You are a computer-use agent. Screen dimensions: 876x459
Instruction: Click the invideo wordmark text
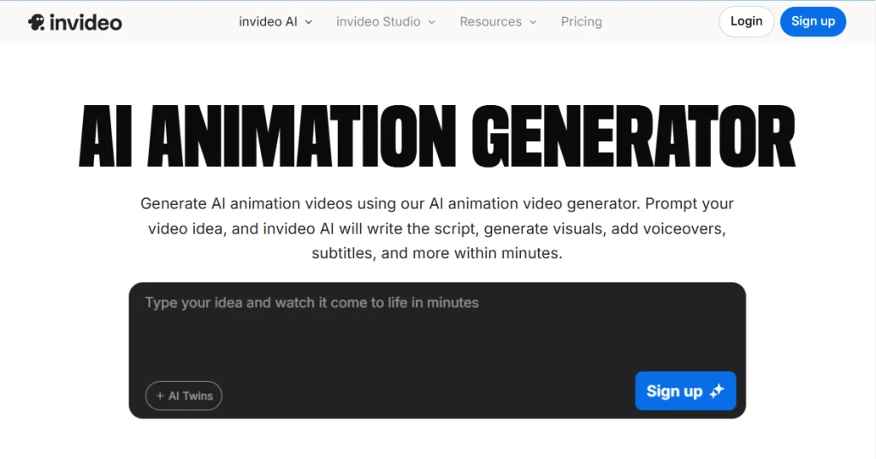tap(86, 22)
